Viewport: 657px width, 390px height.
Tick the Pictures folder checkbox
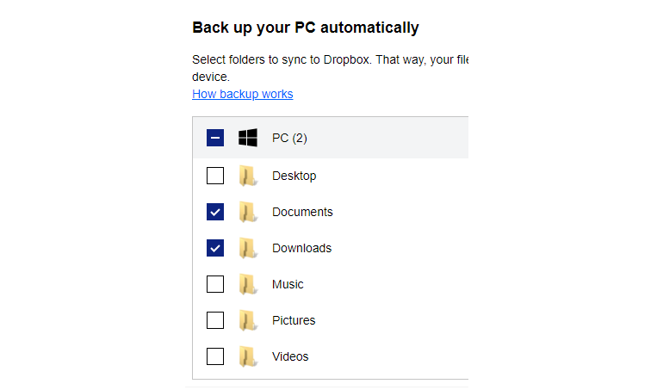pyautogui.click(x=215, y=320)
